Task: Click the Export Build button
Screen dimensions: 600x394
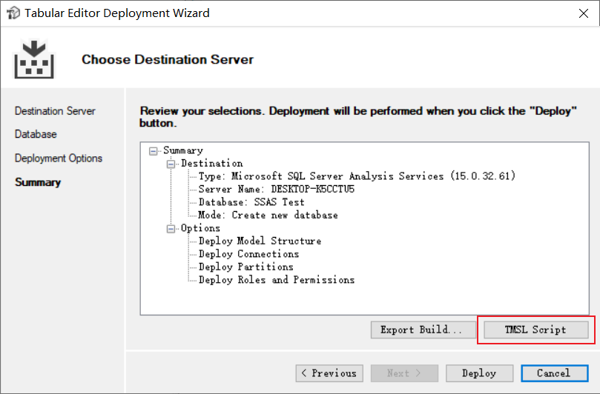Action: click(423, 330)
